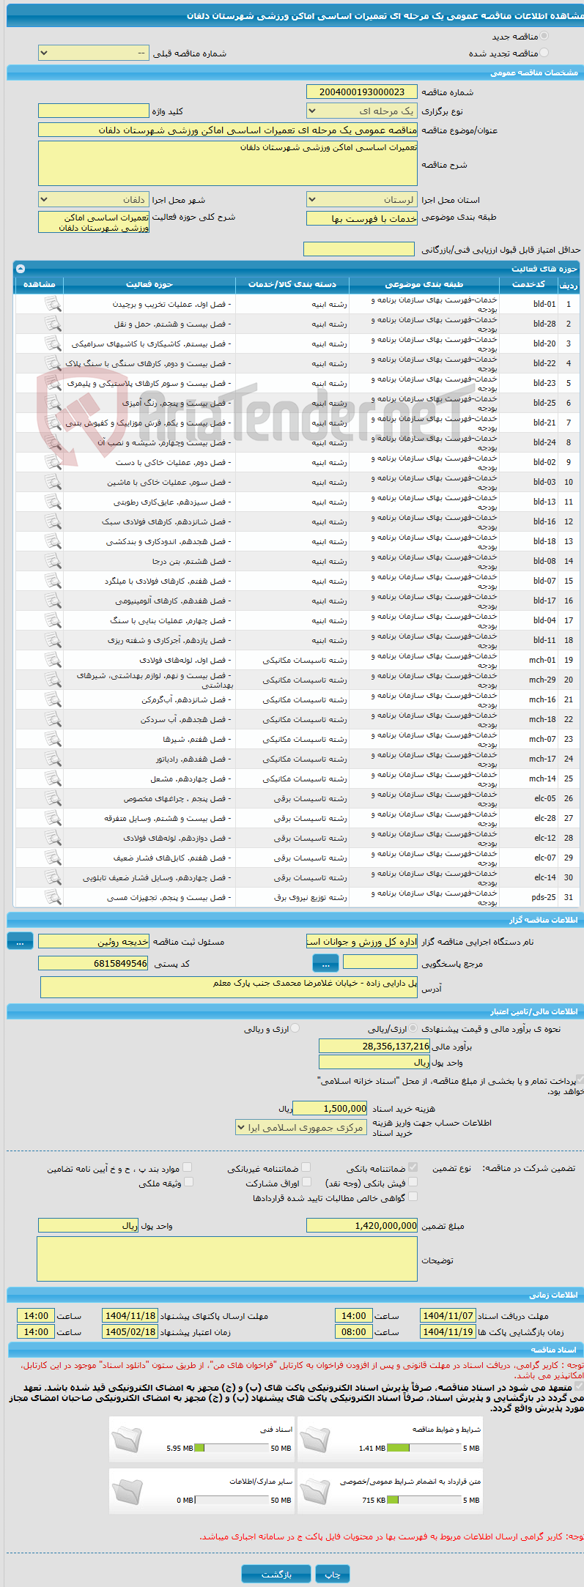The height and width of the screenshot is (1587, 584).
Task: Open the متن قرارداد folder icon
Action: [x=315, y=1492]
